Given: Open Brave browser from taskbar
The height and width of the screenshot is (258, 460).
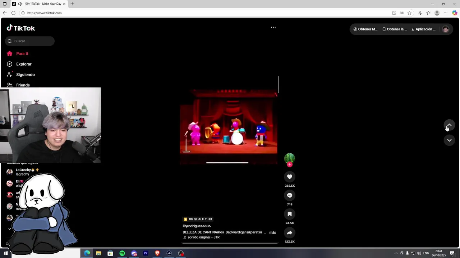Looking at the screenshot, I should tap(157, 253).
